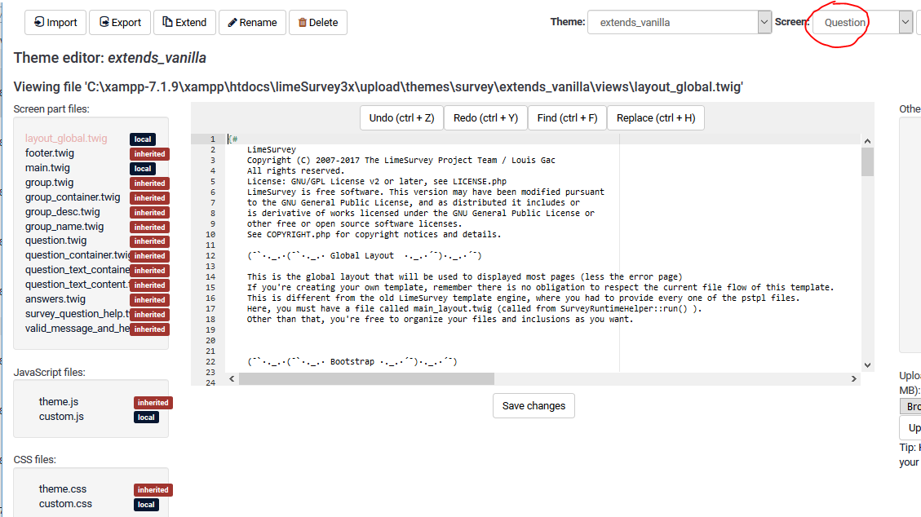Click the Global Layout comment line in editor
This screenshot has height=517, width=921.
(x=364, y=255)
